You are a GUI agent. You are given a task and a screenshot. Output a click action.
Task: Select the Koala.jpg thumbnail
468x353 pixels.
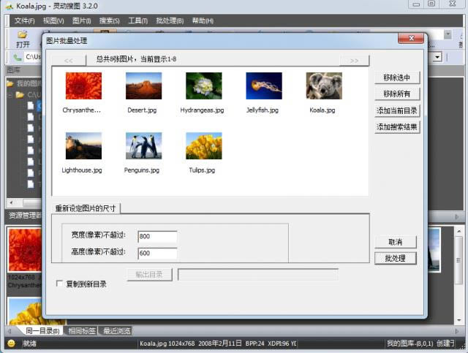[323, 86]
